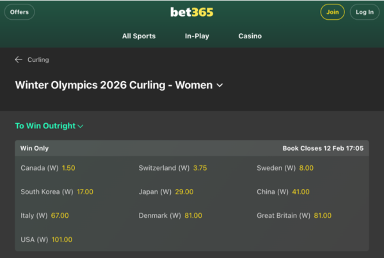The width and height of the screenshot is (384, 258).
Task: Pick China (W) at 41.00
Action: [300, 192]
